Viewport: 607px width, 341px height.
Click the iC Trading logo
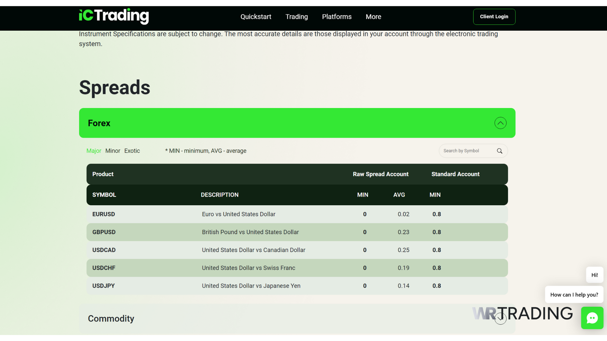[x=113, y=16]
